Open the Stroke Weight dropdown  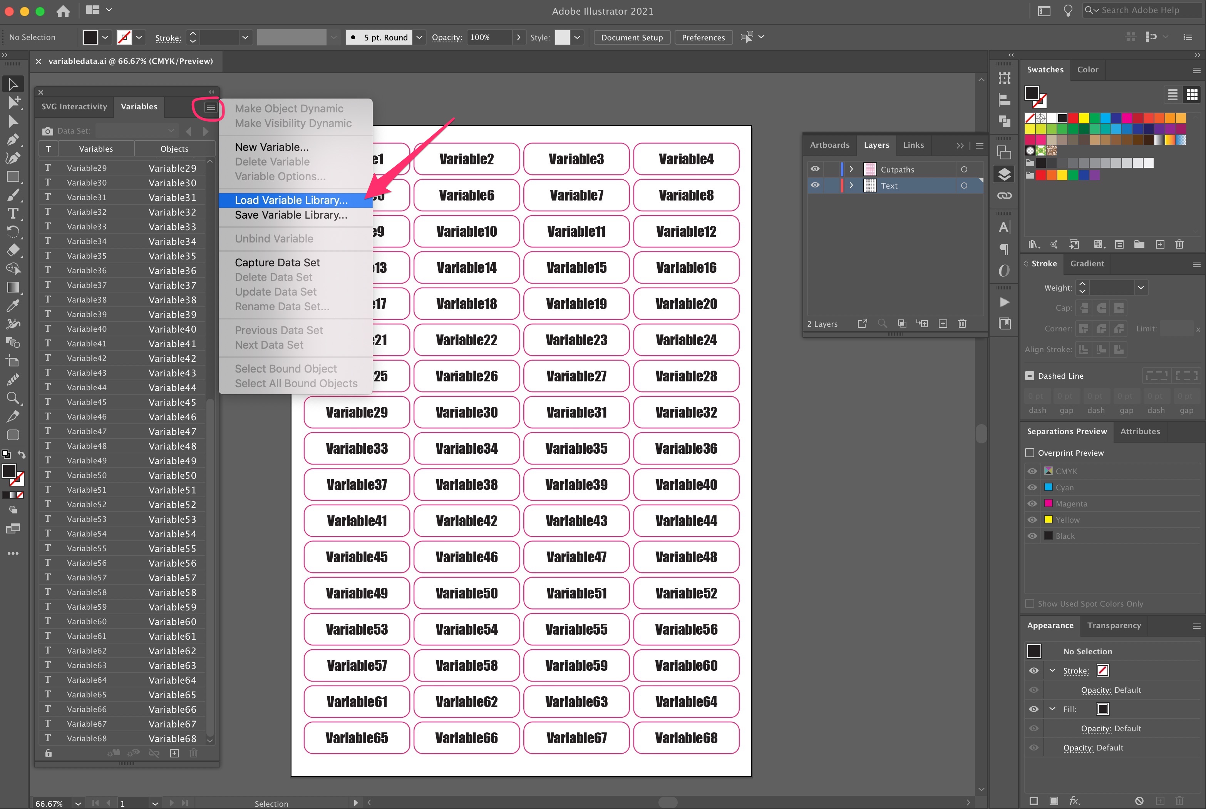pyautogui.click(x=1141, y=287)
